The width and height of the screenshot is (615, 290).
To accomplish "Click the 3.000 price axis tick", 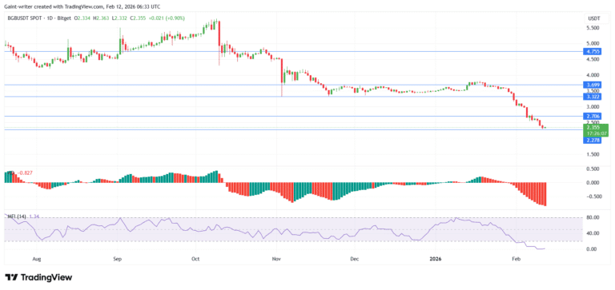I will point(593,107).
